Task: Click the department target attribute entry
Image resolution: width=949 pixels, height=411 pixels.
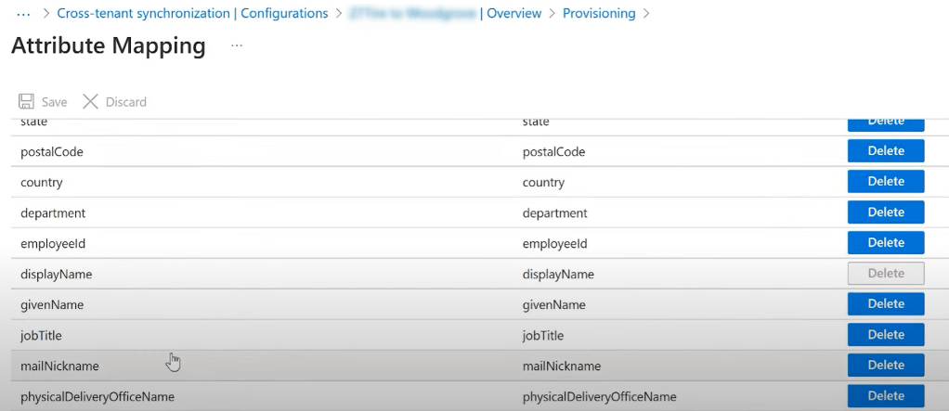Action: click(554, 213)
